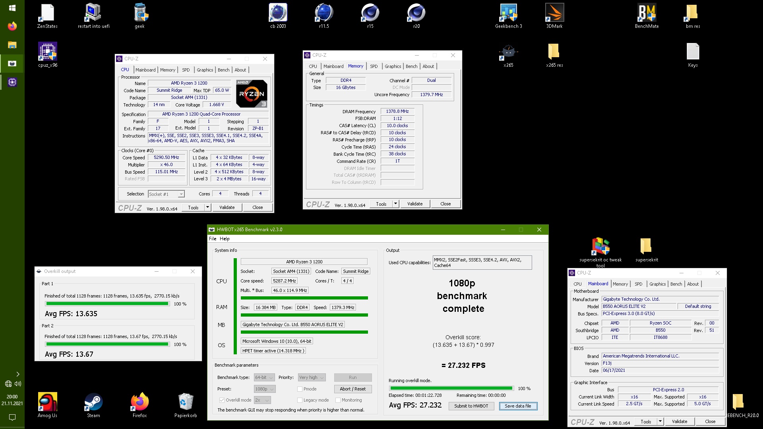Click the disabled Run button
763x429 pixels.
(x=352, y=377)
